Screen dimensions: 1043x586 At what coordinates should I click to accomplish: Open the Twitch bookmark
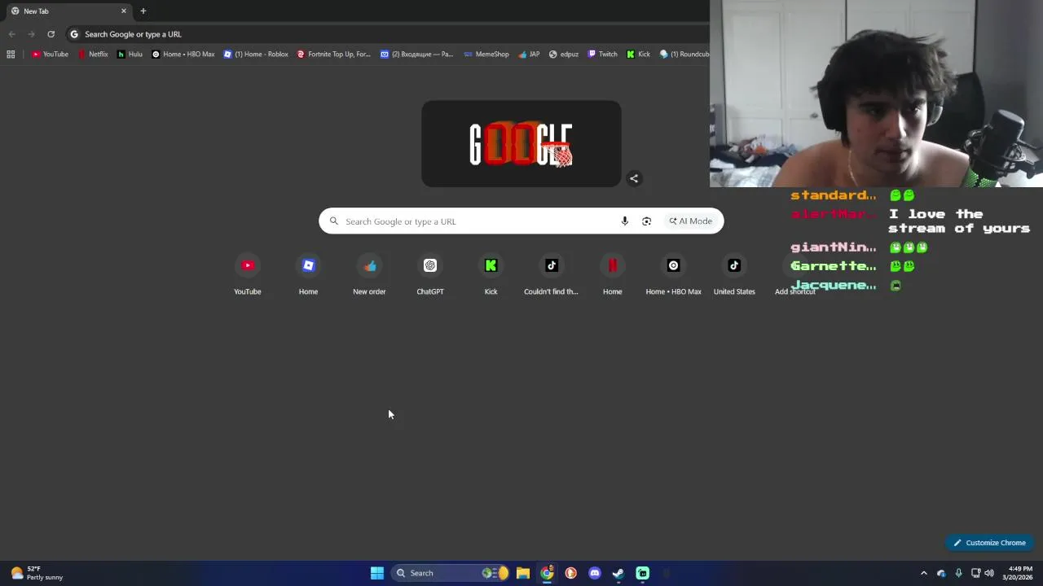pyautogui.click(x=602, y=55)
